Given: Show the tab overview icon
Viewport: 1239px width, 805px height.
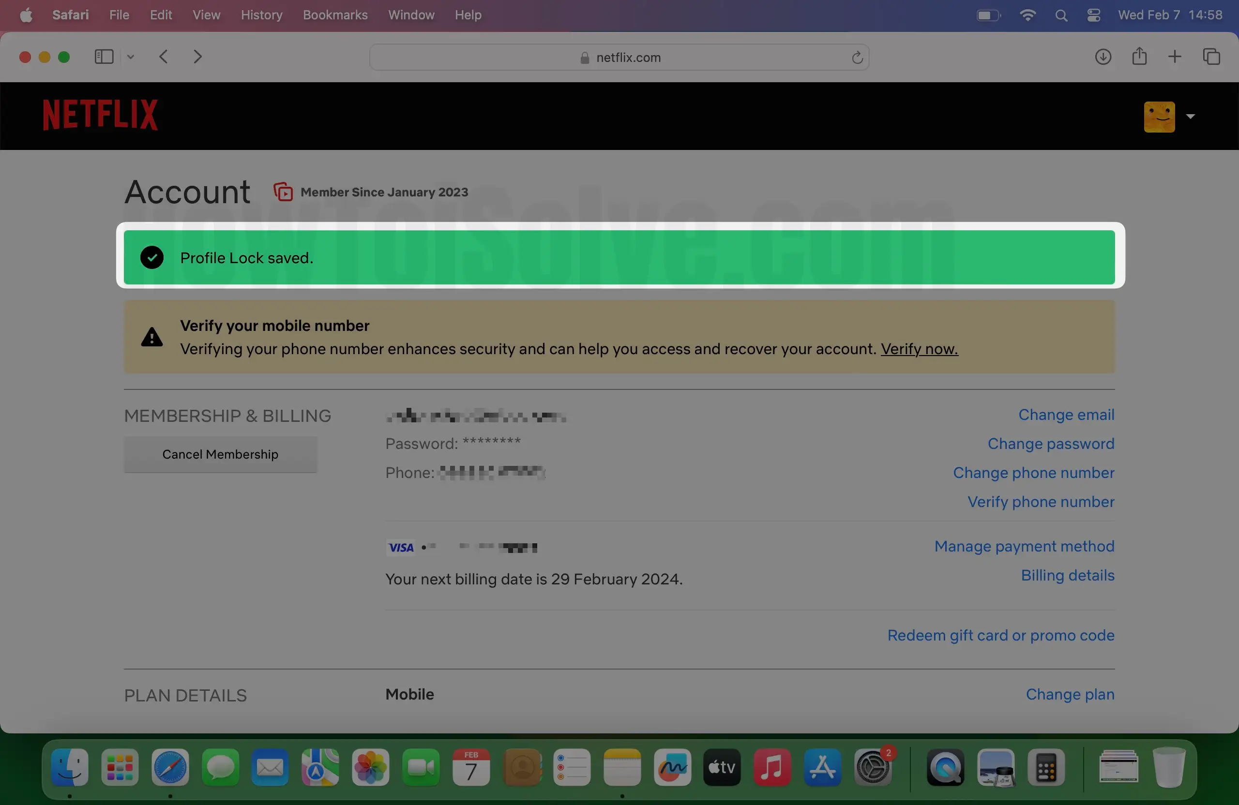Looking at the screenshot, I should point(1211,57).
